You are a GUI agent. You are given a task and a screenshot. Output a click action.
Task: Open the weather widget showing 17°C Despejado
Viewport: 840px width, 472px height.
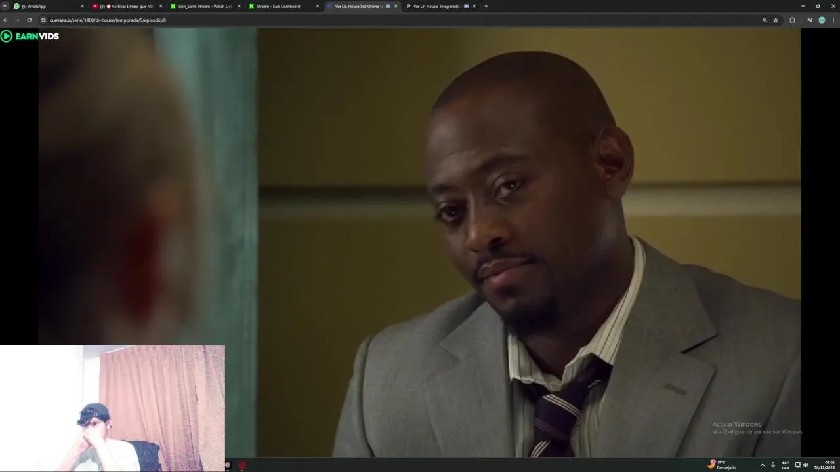click(722, 464)
